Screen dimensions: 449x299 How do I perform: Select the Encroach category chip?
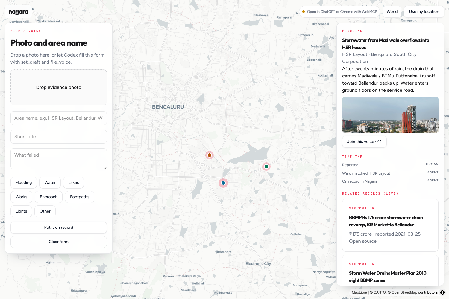pos(48,197)
